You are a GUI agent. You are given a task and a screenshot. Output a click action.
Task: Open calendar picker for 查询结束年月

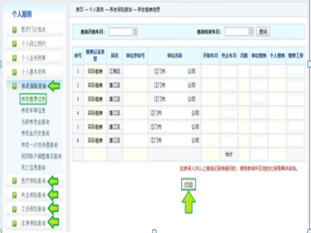(x=251, y=32)
